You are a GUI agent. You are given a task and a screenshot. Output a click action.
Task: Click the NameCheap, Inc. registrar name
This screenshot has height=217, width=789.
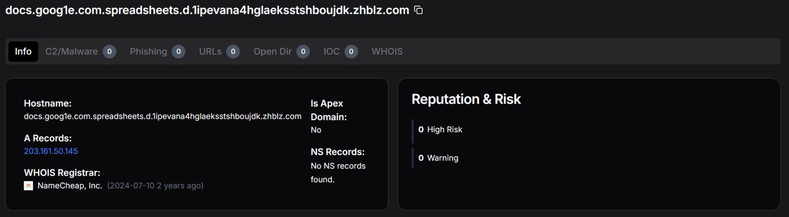(70, 185)
